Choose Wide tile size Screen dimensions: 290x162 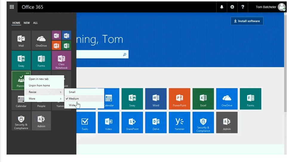(84, 105)
